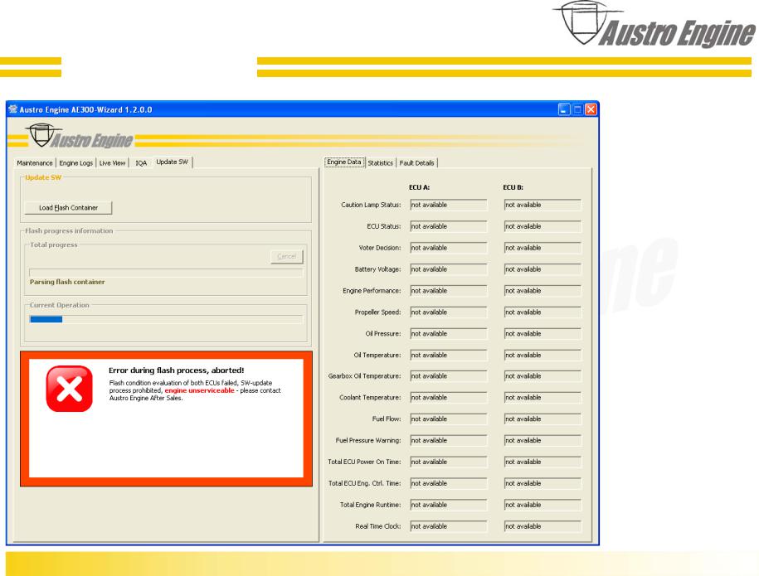Open the Live View tab
The width and height of the screenshot is (759, 576).
click(x=112, y=163)
